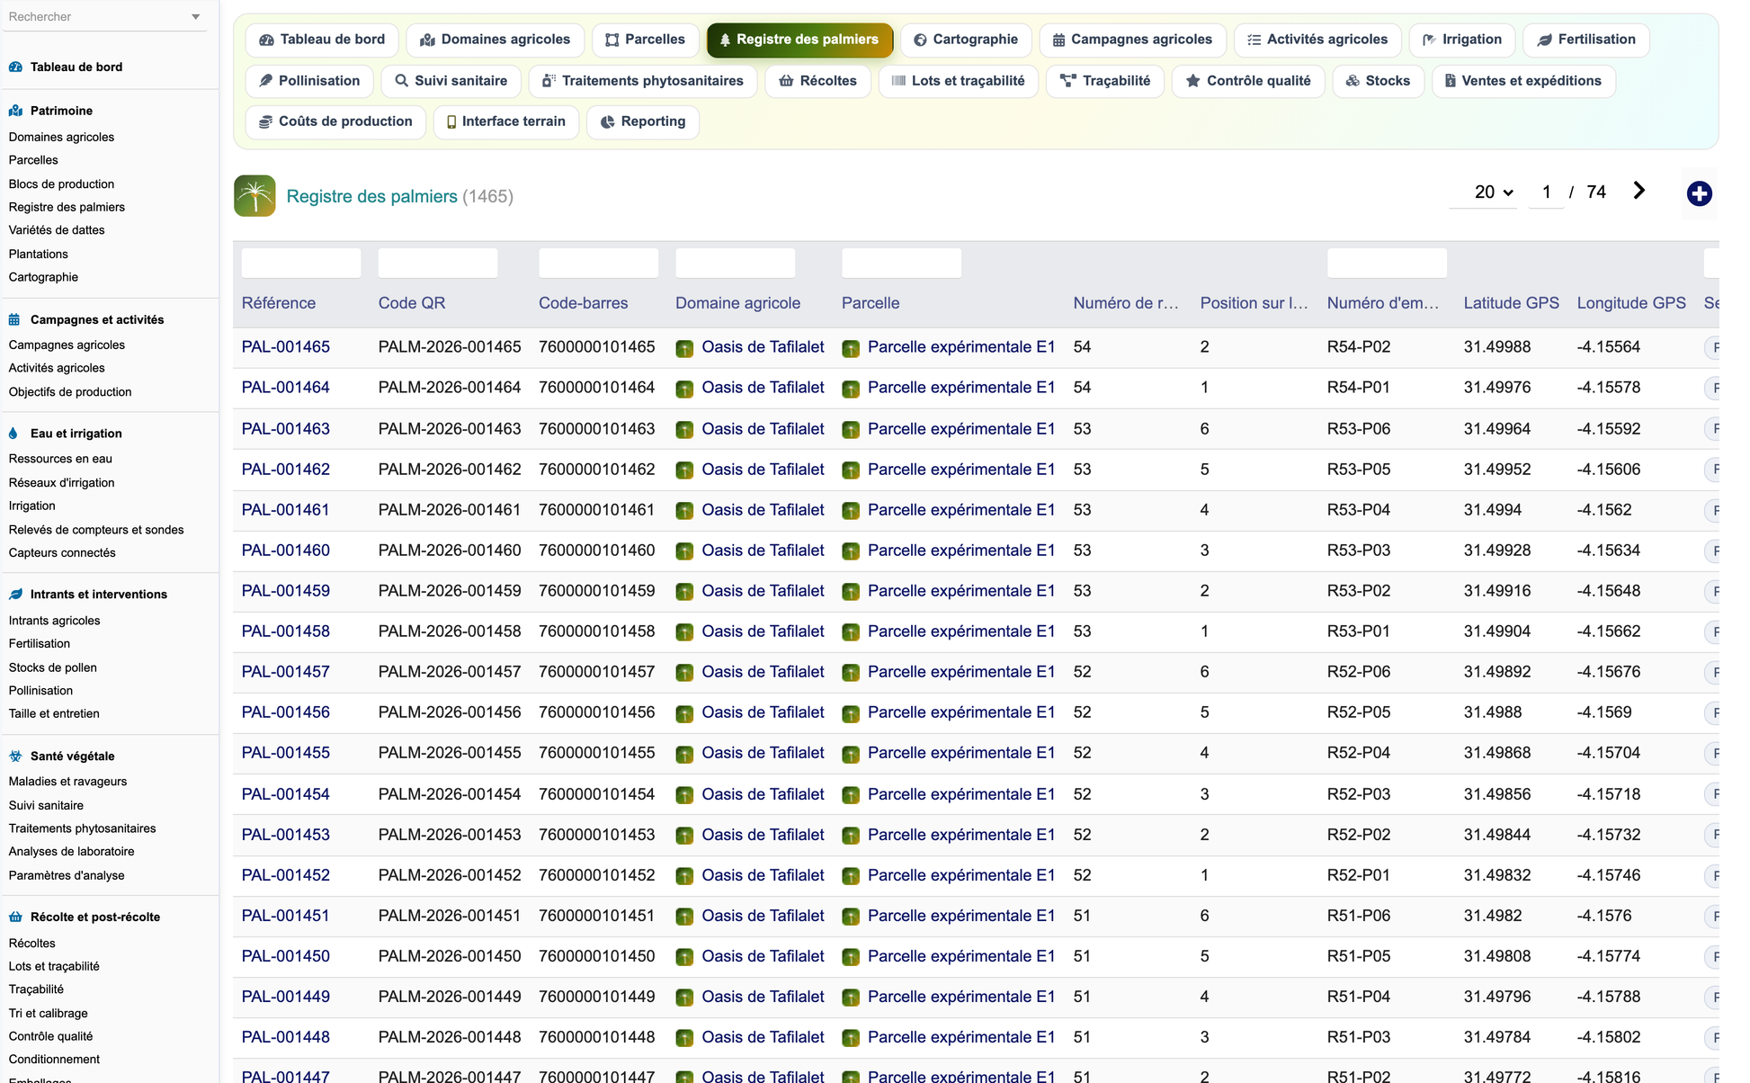Open Capteurs connectés in sidebar
The height and width of the screenshot is (1083, 1750).
62,553
